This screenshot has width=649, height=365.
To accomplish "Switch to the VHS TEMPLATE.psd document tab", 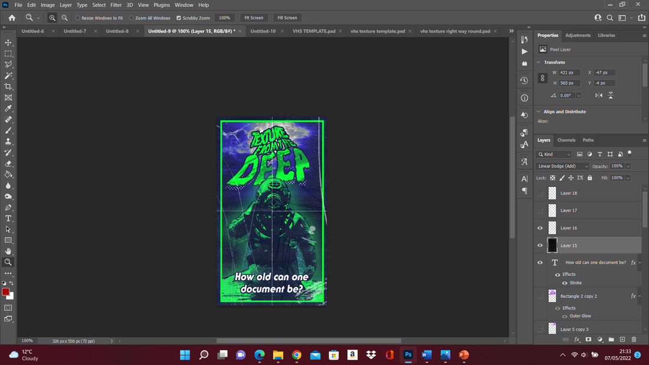I will pos(314,31).
